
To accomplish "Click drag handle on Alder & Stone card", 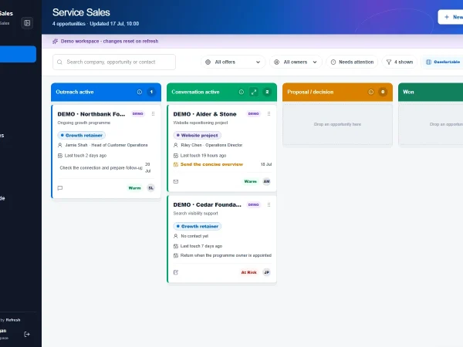I will pyautogui.click(x=269, y=114).
